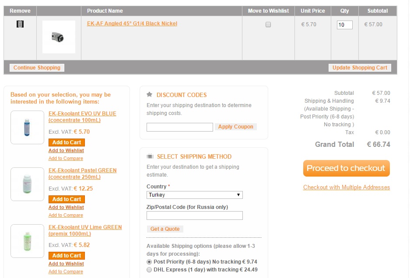
Task: Click the Discount Codes star icon
Action: coord(149,94)
